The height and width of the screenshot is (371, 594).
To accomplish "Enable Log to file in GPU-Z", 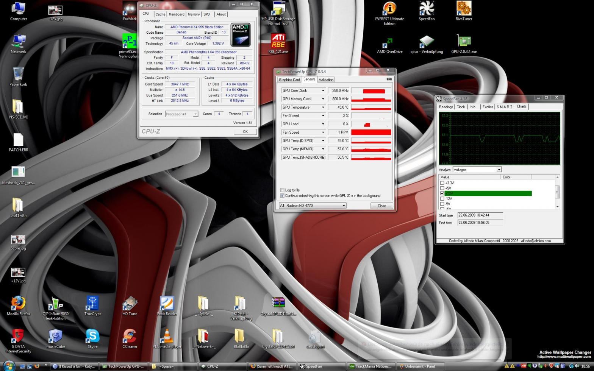I will pyautogui.click(x=282, y=190).
